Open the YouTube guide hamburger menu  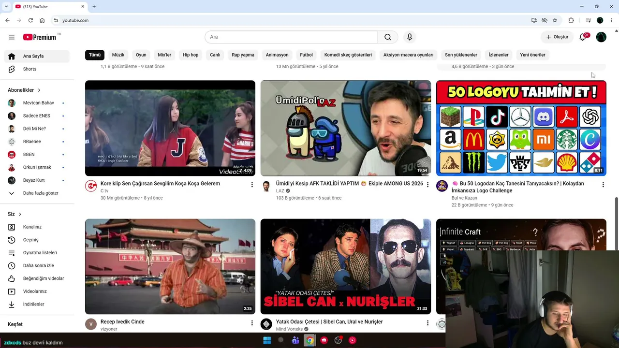tap(12, 37)
